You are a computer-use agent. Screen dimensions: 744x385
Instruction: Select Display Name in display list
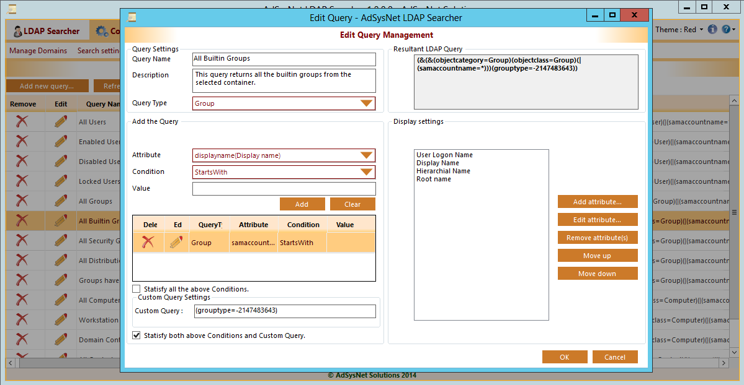[437, 163]
